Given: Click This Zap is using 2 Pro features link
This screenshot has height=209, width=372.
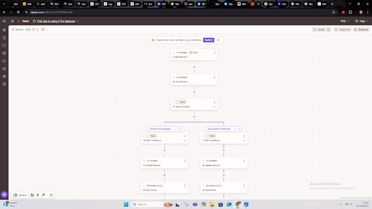Looking at the screenshot, I should [x=56, y=21].
